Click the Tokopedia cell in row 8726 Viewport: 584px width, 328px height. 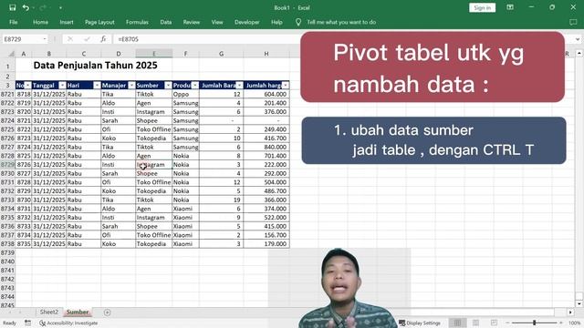(x=154, y=138)
